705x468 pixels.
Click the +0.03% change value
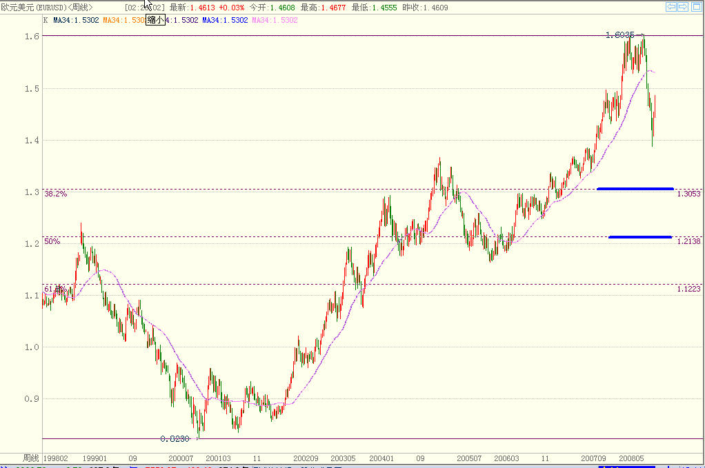point(232,8)
